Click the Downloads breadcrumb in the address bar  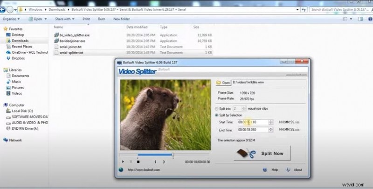(57, 9)
